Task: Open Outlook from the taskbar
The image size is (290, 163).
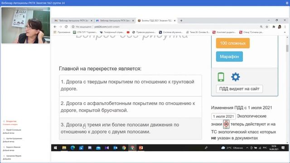Action: click(116, 148)
